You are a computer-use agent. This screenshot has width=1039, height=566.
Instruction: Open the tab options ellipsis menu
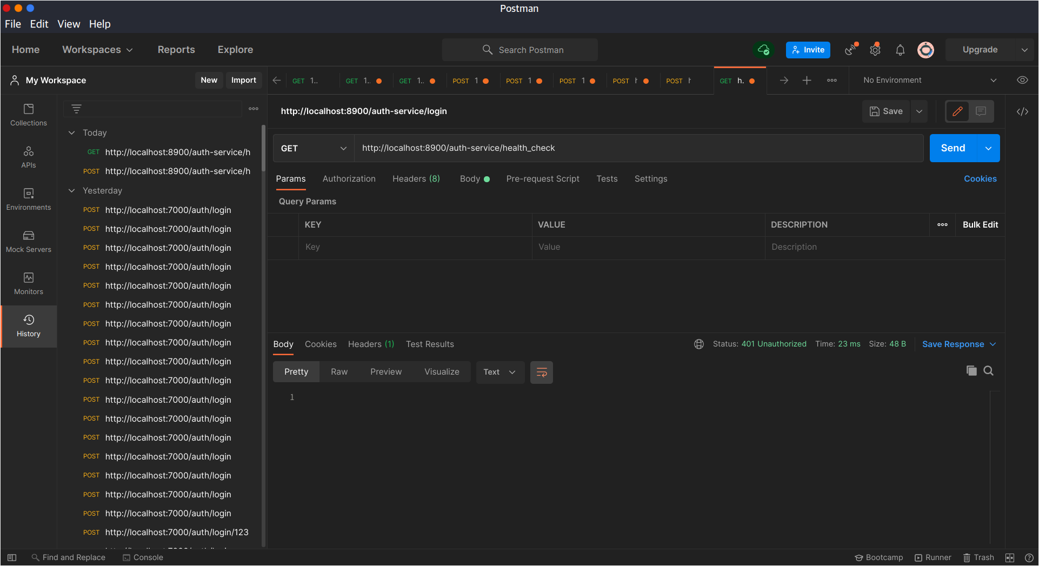(x=832, y=81)
